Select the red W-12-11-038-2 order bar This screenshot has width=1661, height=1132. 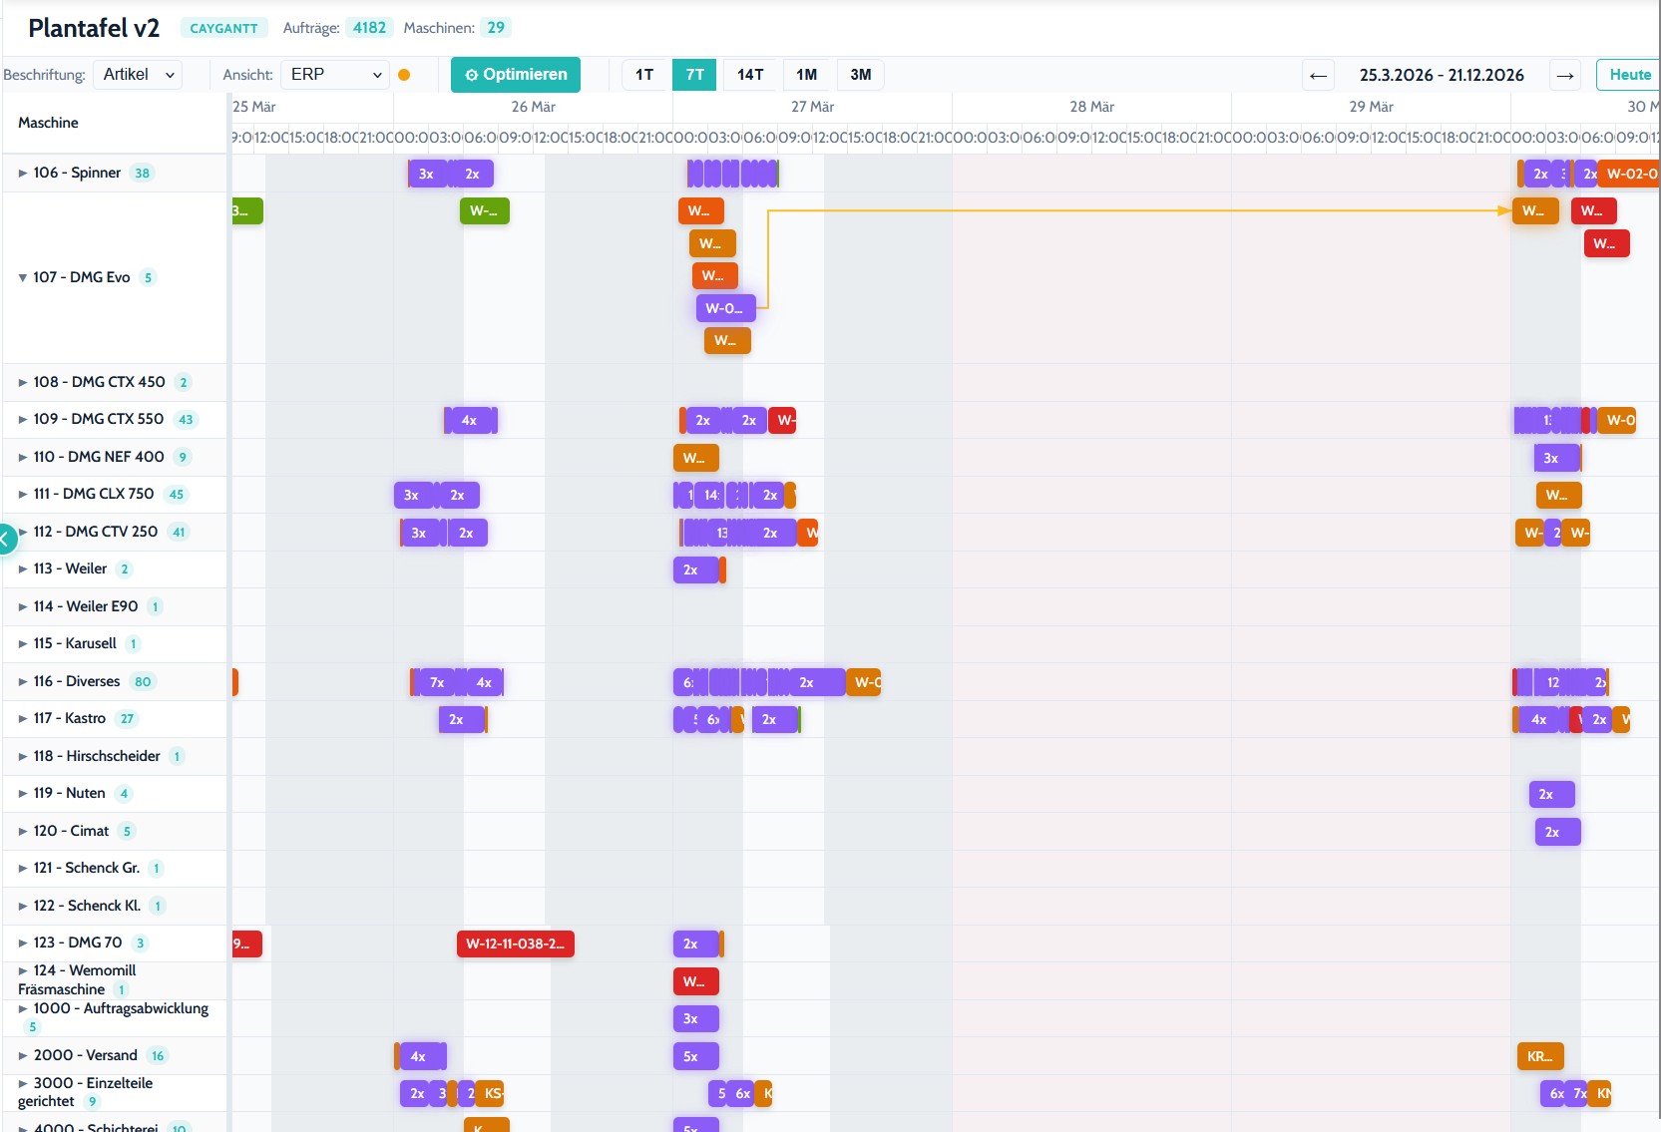pos(515,943)
